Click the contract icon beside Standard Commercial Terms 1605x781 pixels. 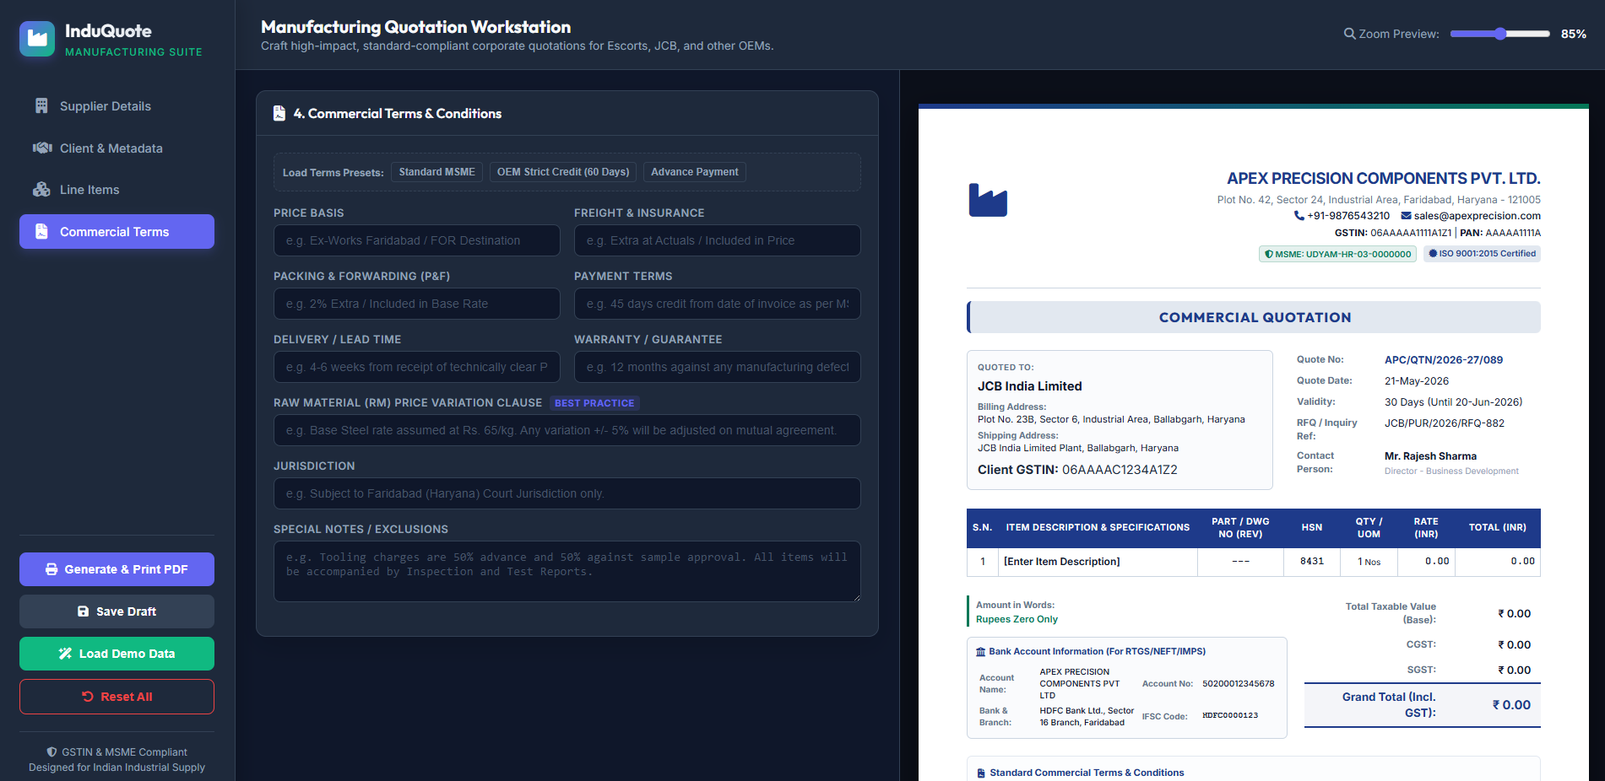(x=981, y=773)
